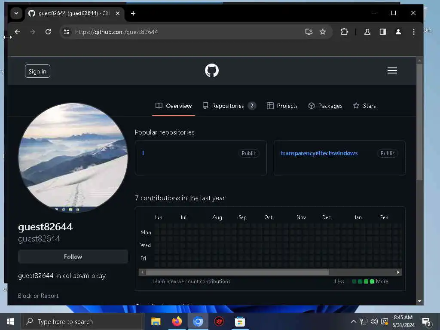Open a new browser tab
The image size is (440, 330).
point(133,13)
